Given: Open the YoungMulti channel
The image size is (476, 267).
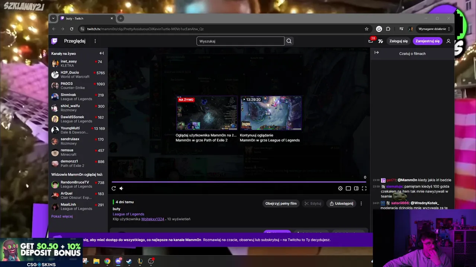Looking at the screenshot, I should point(78,130).
